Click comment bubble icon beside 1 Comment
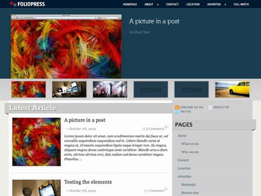This screenshot has width=261, height=196. click(166, 189)
